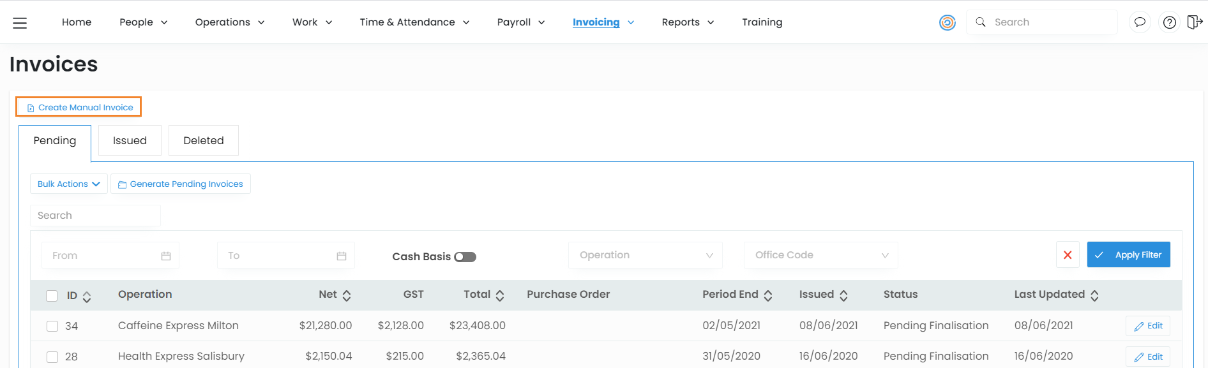The image size is (1208, 368).
Task: Open the help question mark icon
Action: coord(1169,22)
